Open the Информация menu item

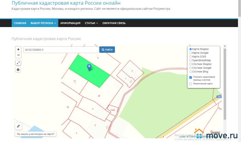coord(70,23)
